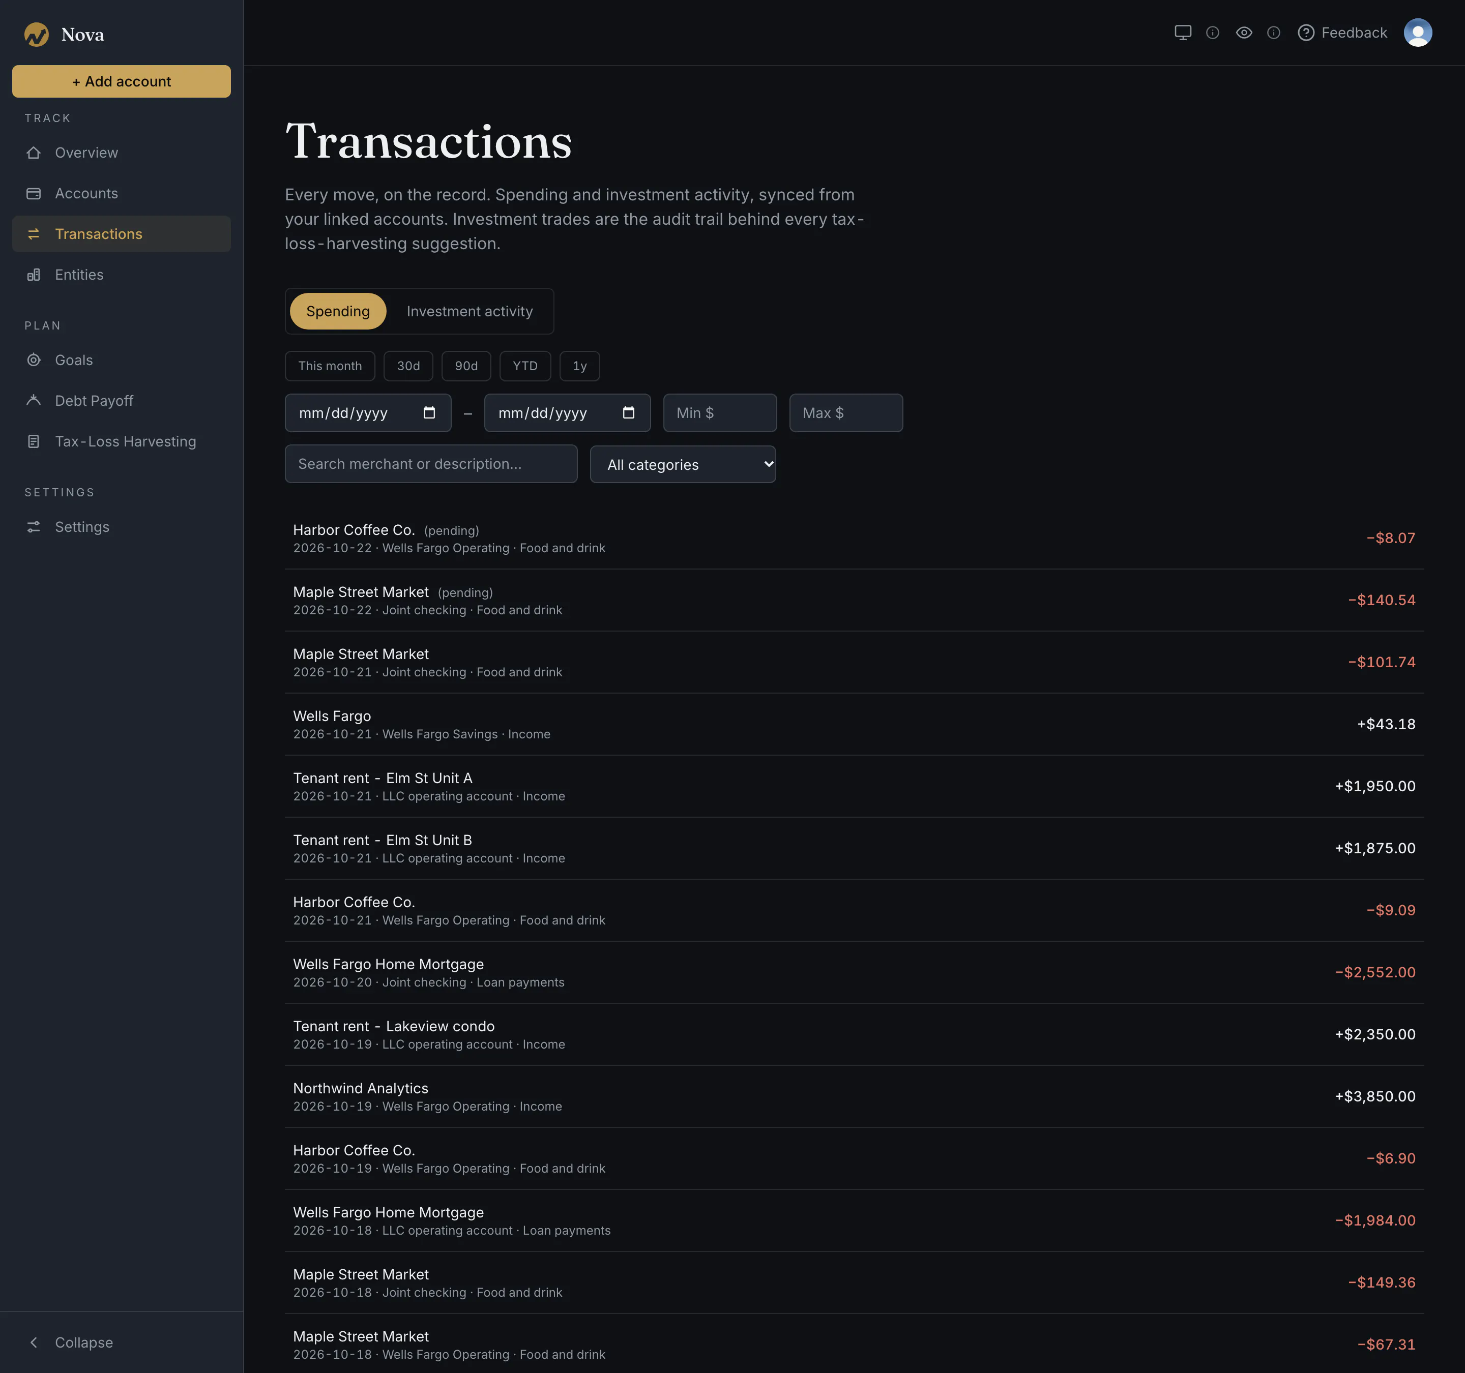Select the Spending tab
Image resolution: width=1465 pixels, height=1373 pixels.
click(x=338, y=311)
